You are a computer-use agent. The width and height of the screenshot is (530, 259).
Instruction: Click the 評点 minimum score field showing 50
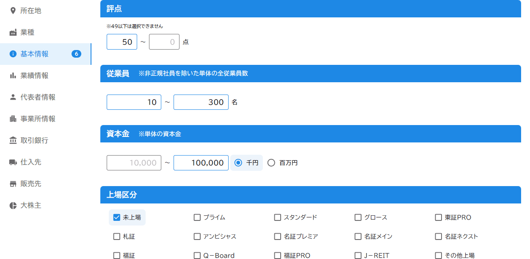coord(121,42)
